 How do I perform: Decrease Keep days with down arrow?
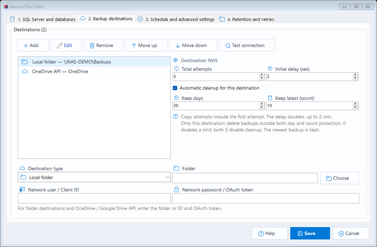pos(262,107)
